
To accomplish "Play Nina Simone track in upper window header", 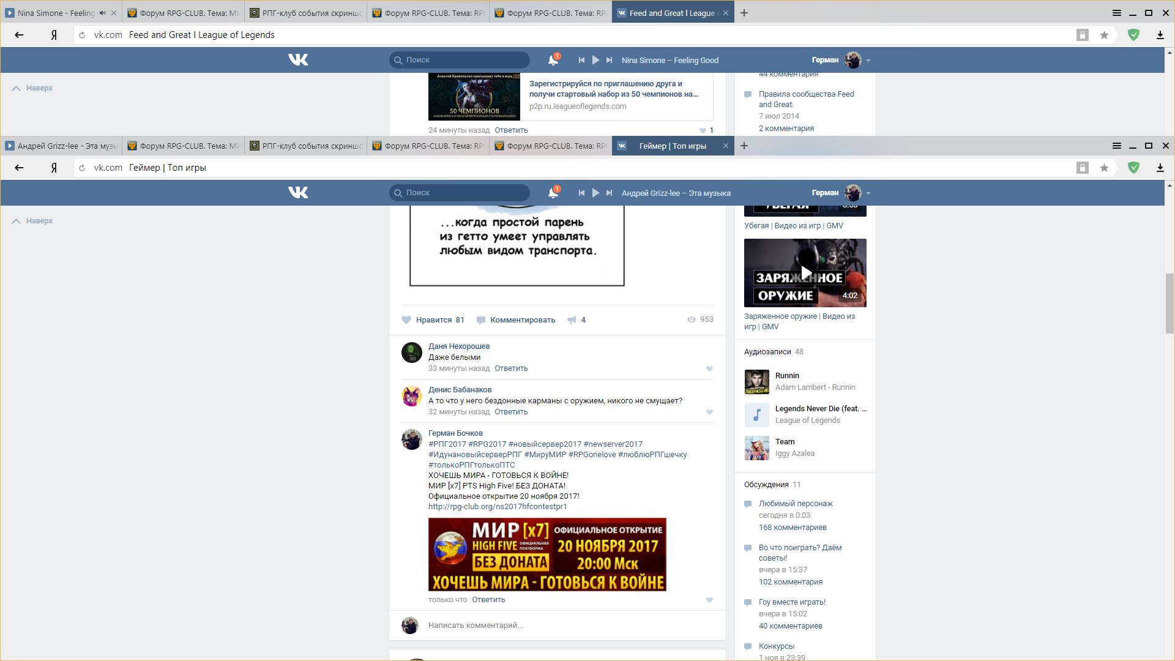I will [595, 60].
